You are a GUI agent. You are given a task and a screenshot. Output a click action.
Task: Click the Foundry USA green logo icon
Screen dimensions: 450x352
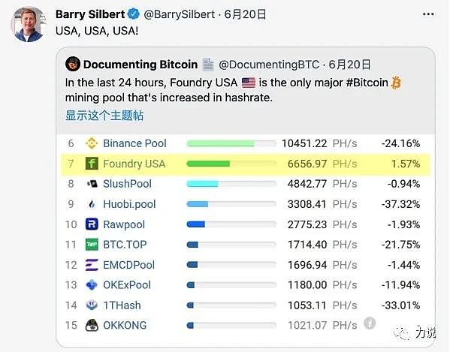tap(92, 164)
